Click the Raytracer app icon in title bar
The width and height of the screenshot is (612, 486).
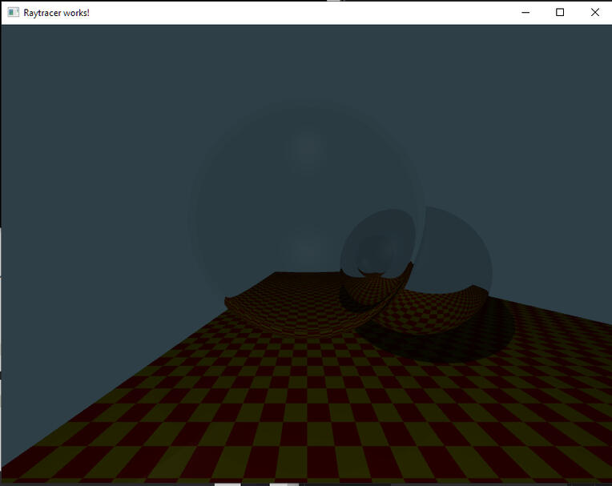coord(13,13)
